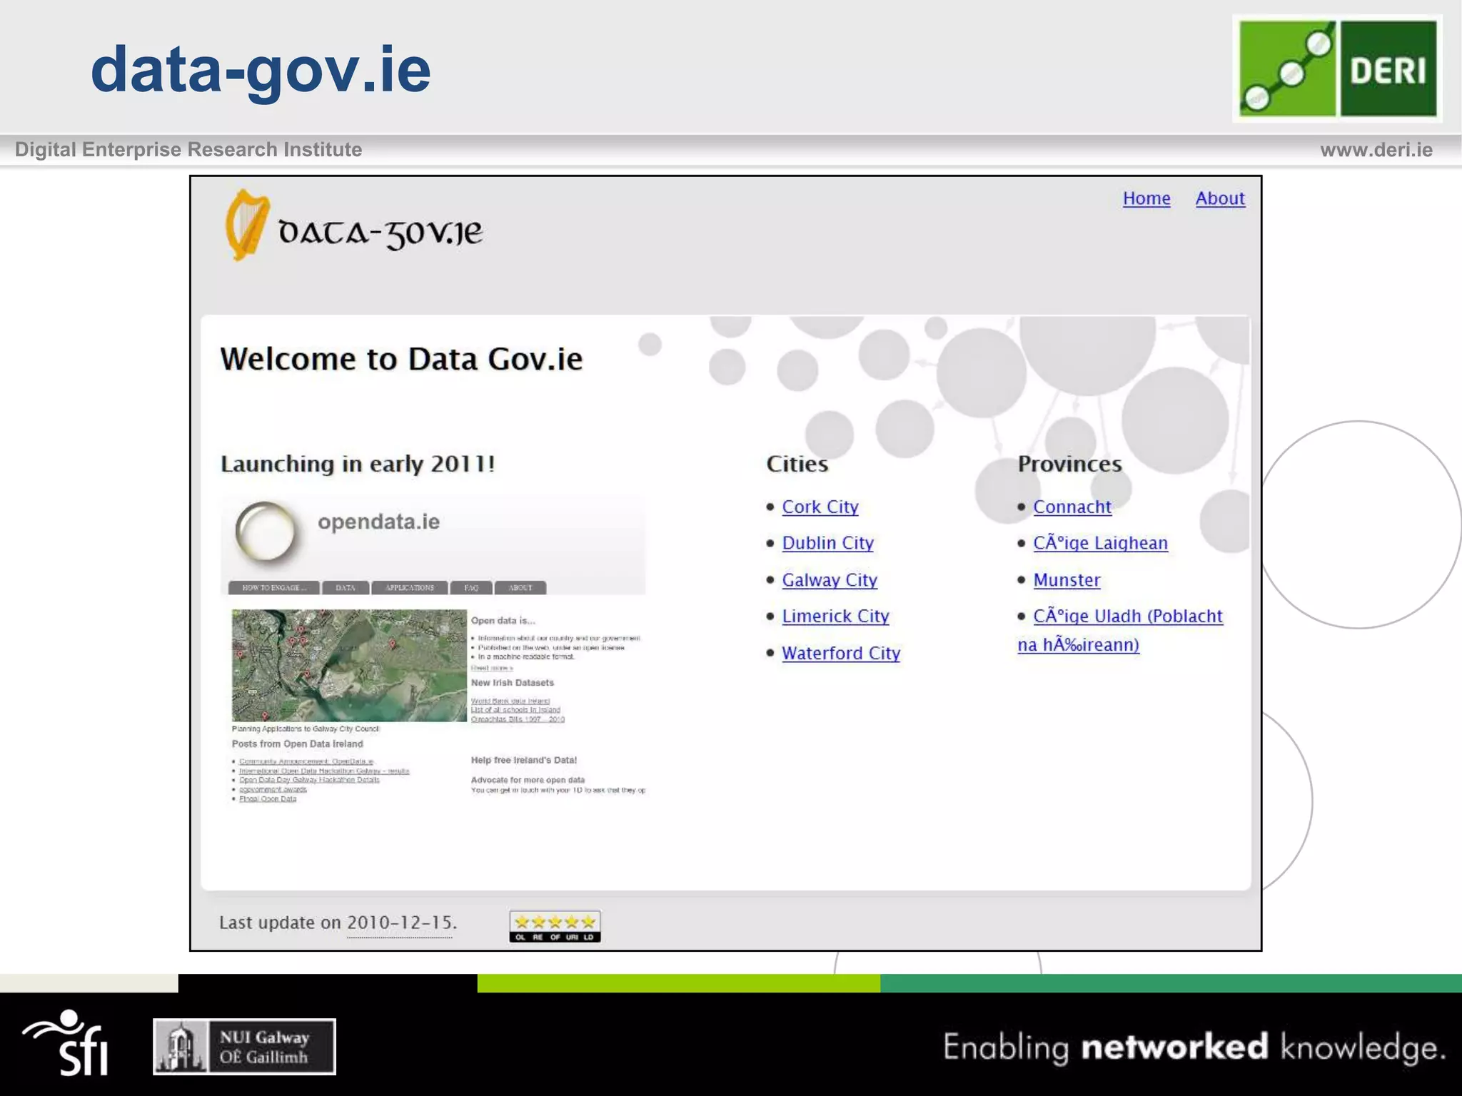The height and width of the screenshot is (1096, 1462).
Task: Click the 2010-12-15 last update date
Action: (400, 923)
